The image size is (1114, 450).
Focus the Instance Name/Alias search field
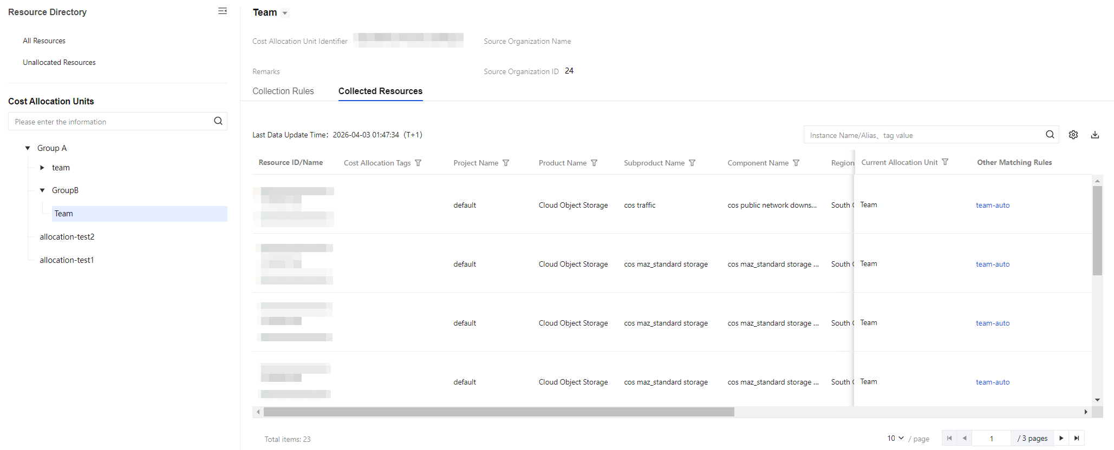click(x=923, y=135)
